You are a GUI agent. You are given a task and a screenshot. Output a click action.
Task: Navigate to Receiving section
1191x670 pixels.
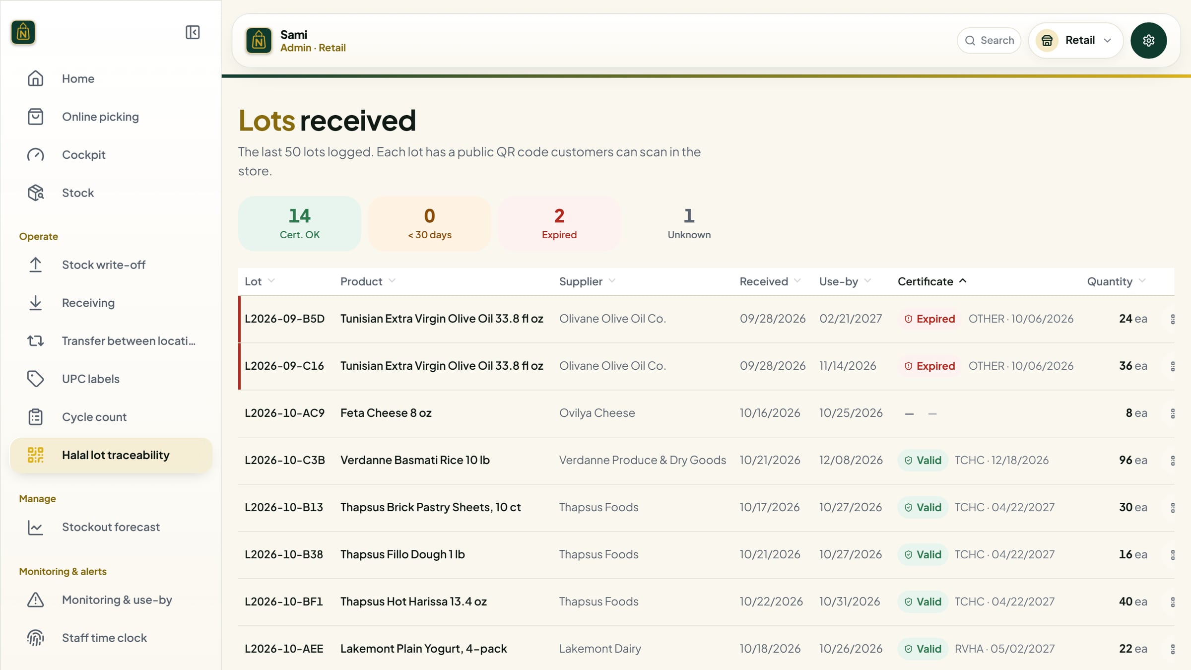click(x=111, y=303)
